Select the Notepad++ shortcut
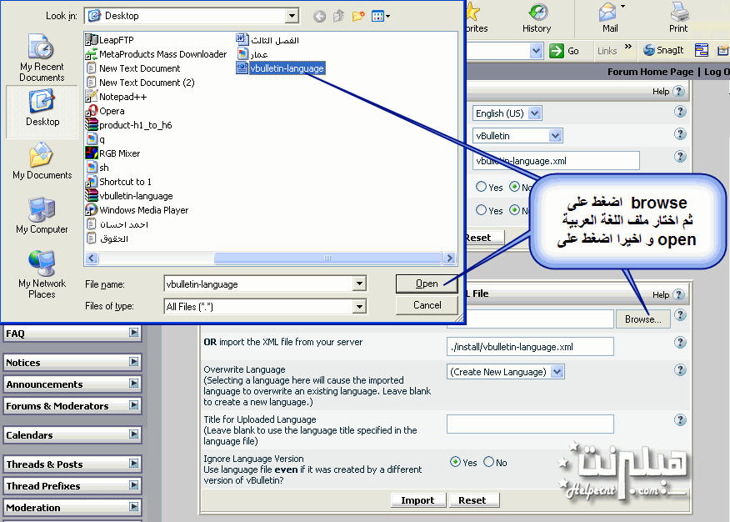 pyautogui.click(x=117, y=97)
